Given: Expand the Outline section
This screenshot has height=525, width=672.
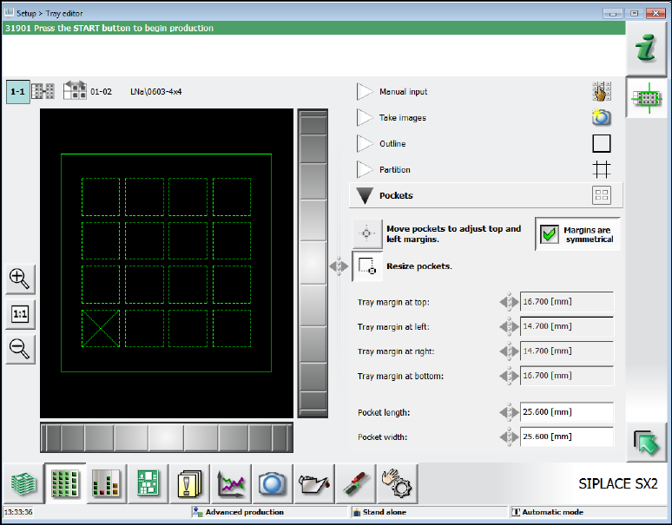Looking at the screenshot, I should (x=366, y=144).
